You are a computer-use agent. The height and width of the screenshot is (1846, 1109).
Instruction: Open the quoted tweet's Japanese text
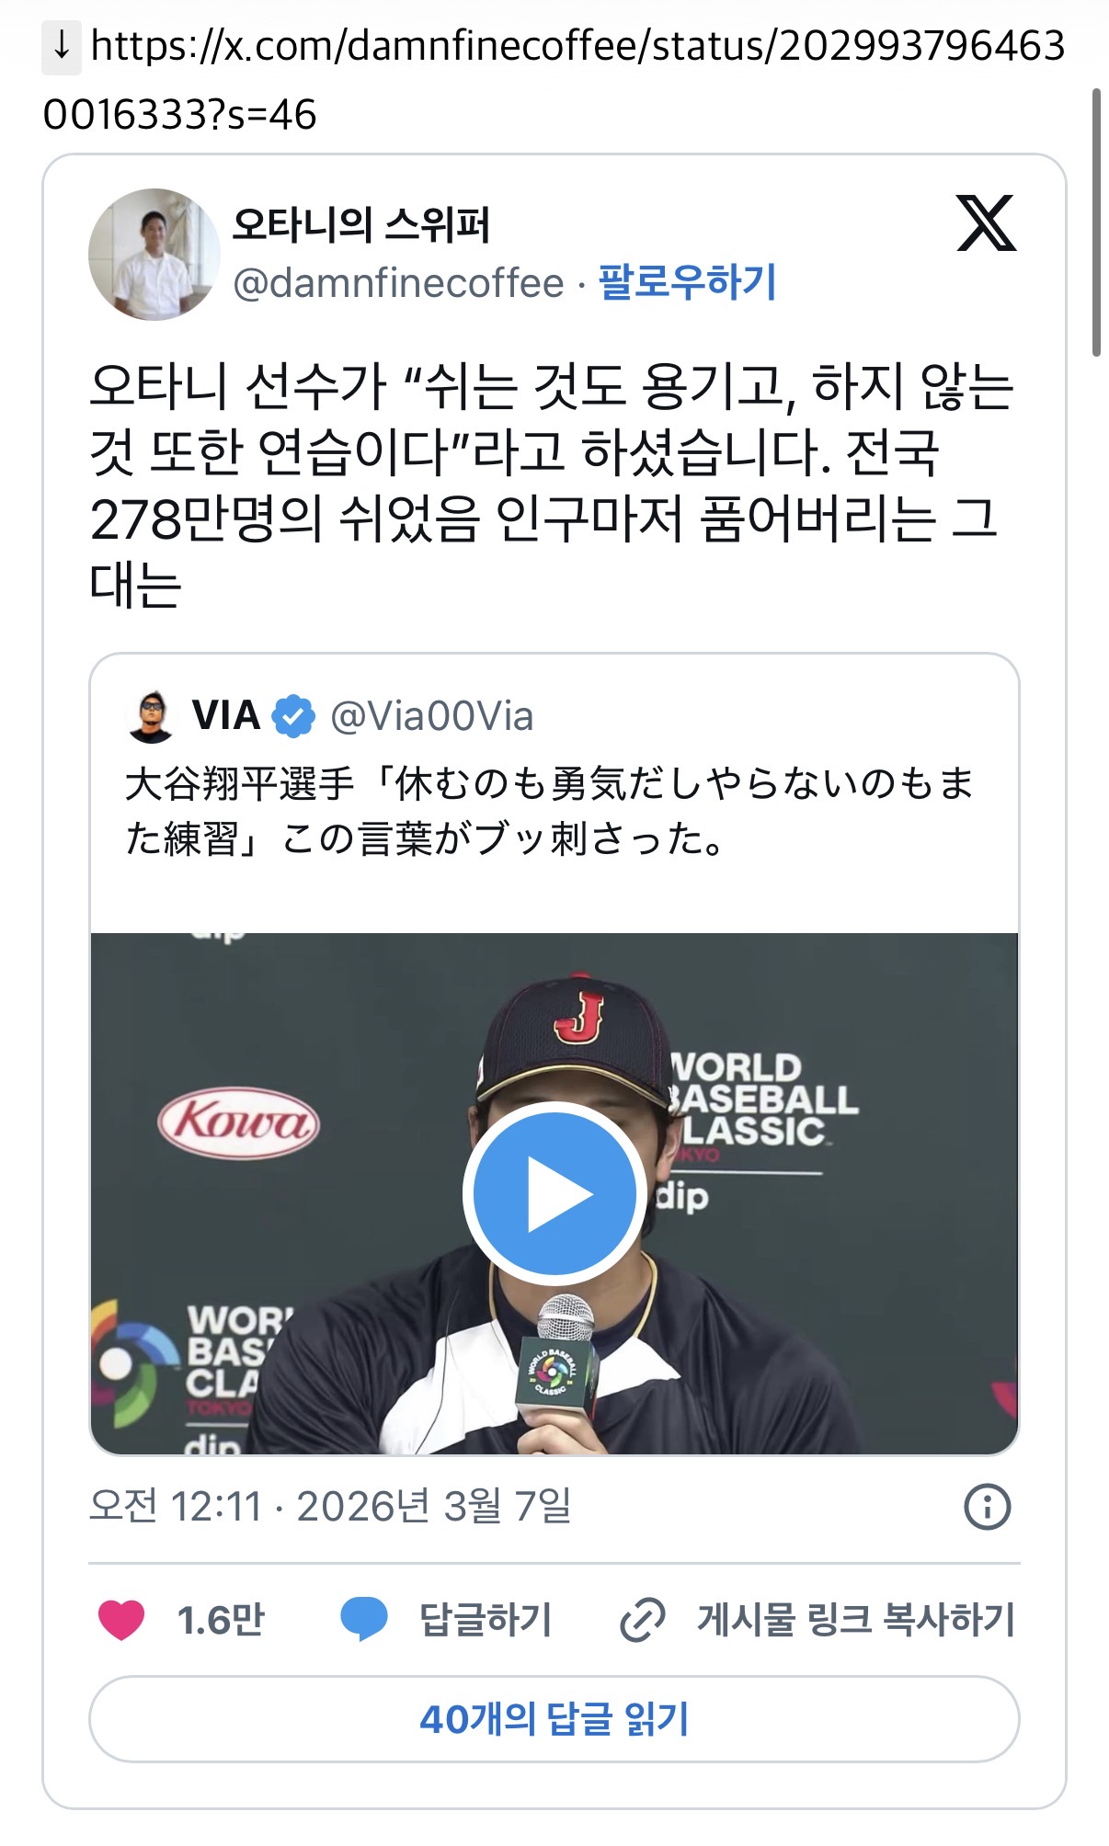(x=550, y=811)
